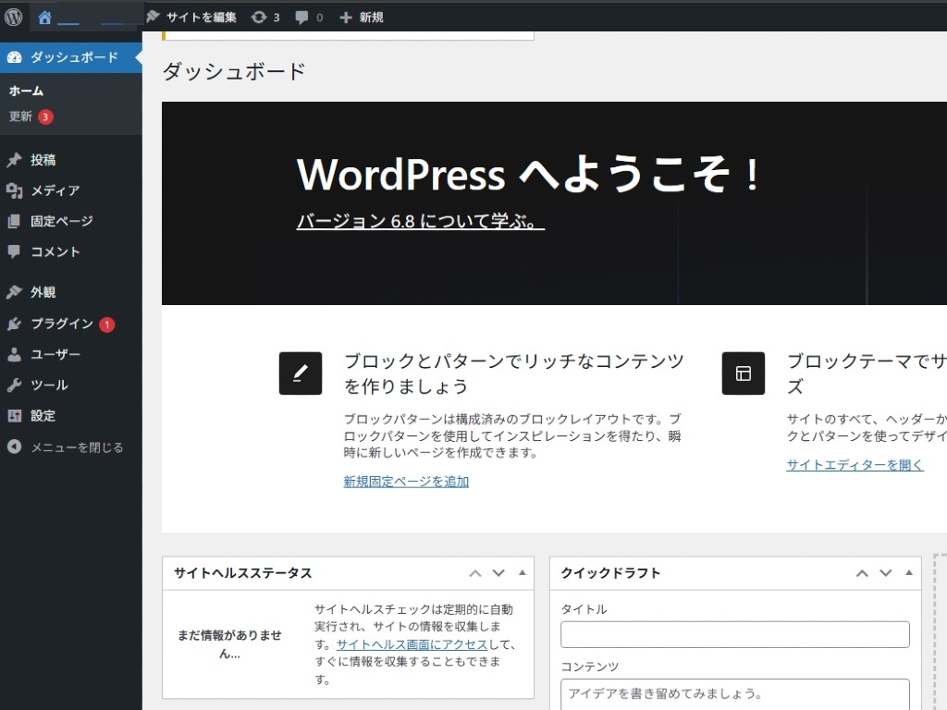Move サイトヘルスステータス box down
The height and width of the screenshot is (710, 947).
[x=498, y=573]
